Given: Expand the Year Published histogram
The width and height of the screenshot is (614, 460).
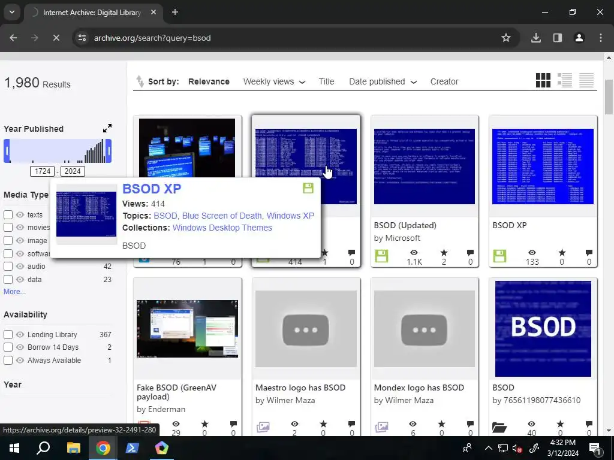Looking at the screenshot, I should tap(107, 128).
